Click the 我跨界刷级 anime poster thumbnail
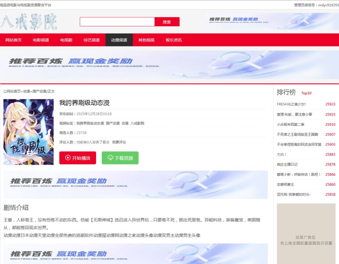 pos(29,132)
